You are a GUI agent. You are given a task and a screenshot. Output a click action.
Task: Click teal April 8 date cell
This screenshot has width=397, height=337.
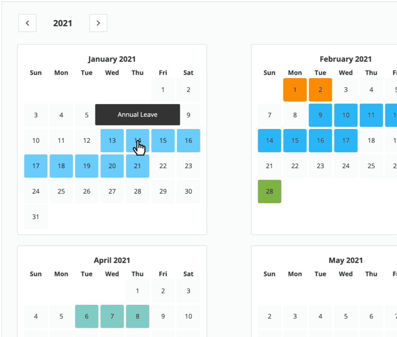[138, 316]
